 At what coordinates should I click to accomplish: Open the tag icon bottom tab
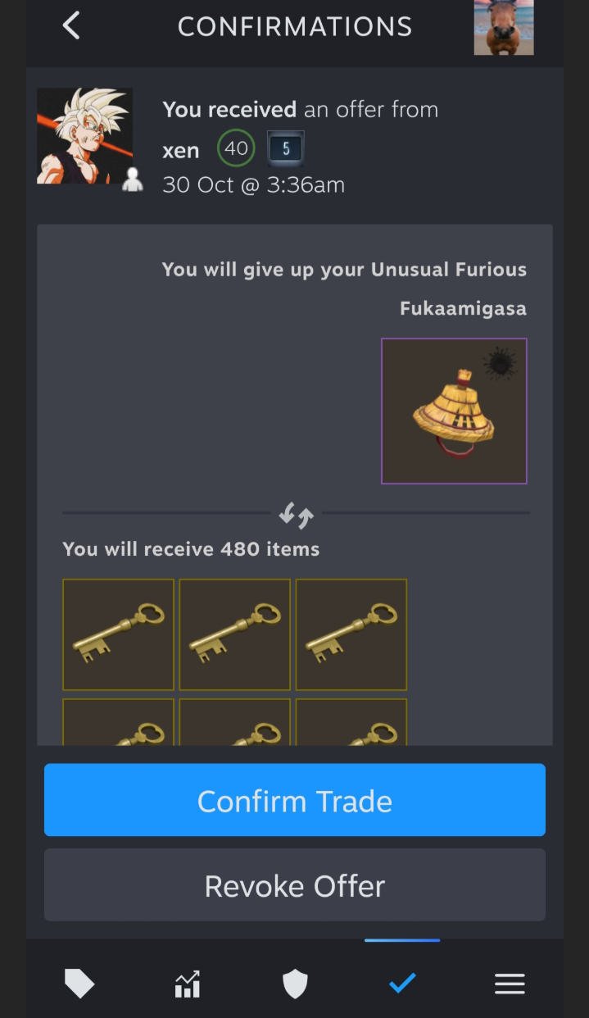(x=79, y=983)
